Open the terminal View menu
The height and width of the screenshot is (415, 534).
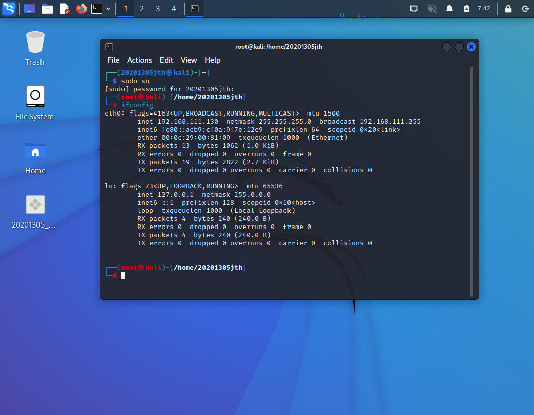[189, 60]
